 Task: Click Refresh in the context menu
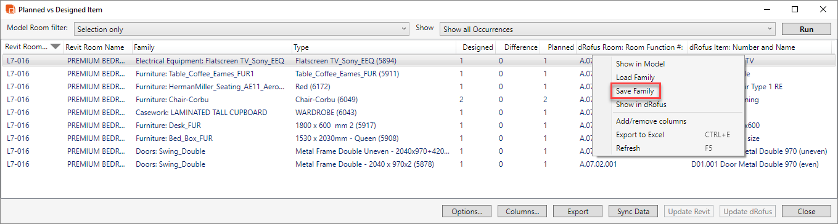[x=628, y=148]
